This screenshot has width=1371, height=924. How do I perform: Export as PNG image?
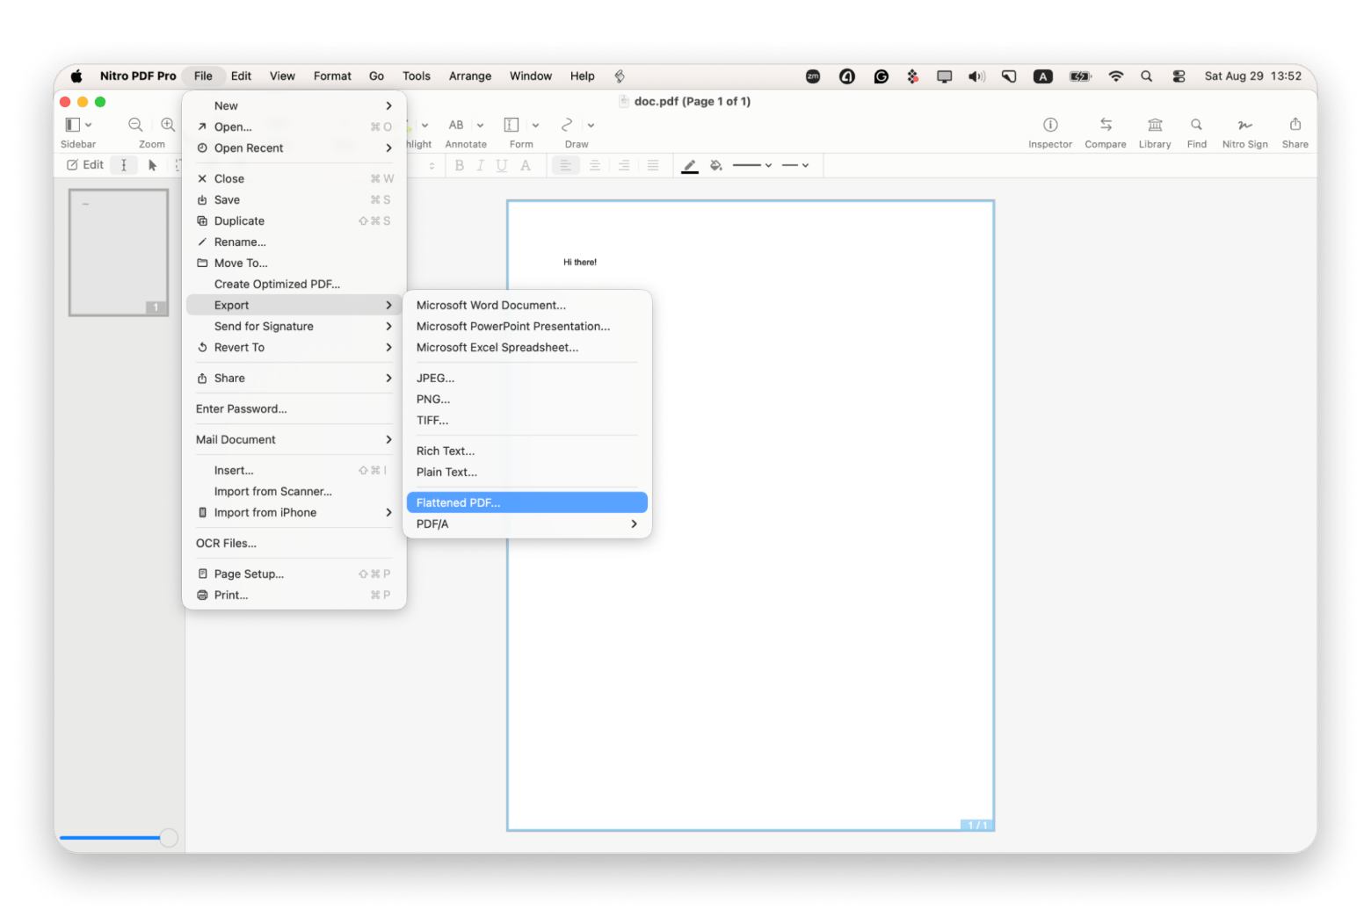526,399
